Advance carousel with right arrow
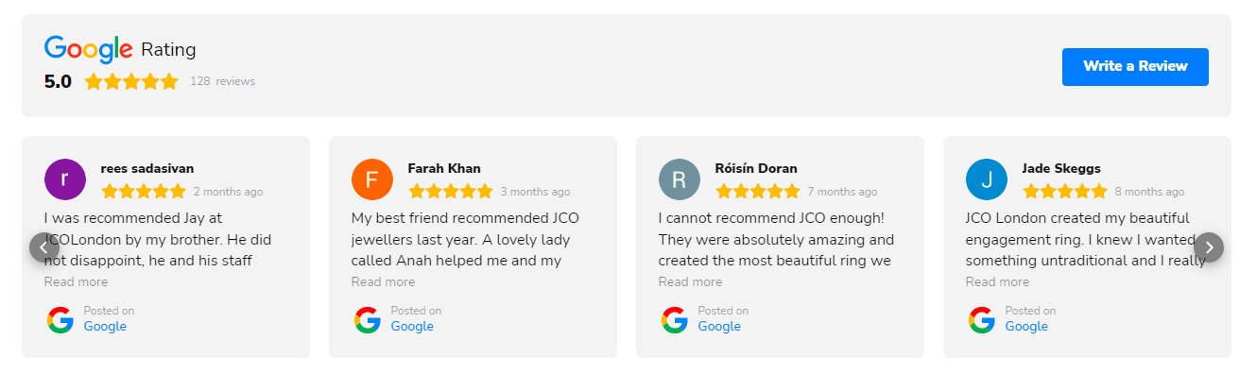This screenshot has height=374, width=1257. [x=1209, y=247]
